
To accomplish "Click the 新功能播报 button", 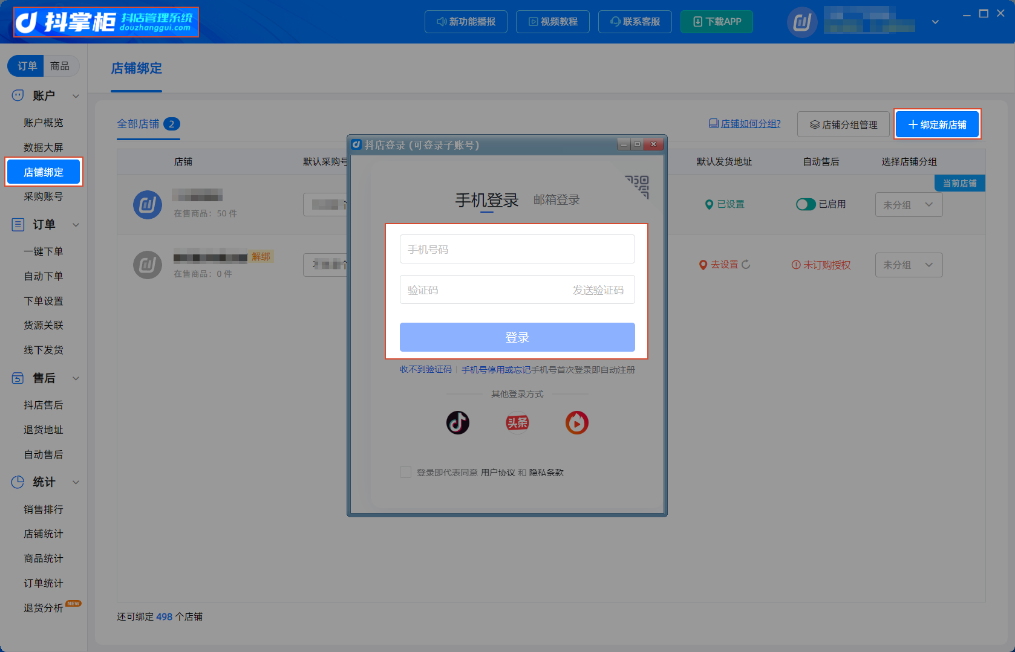I will [x=466, y=22].
